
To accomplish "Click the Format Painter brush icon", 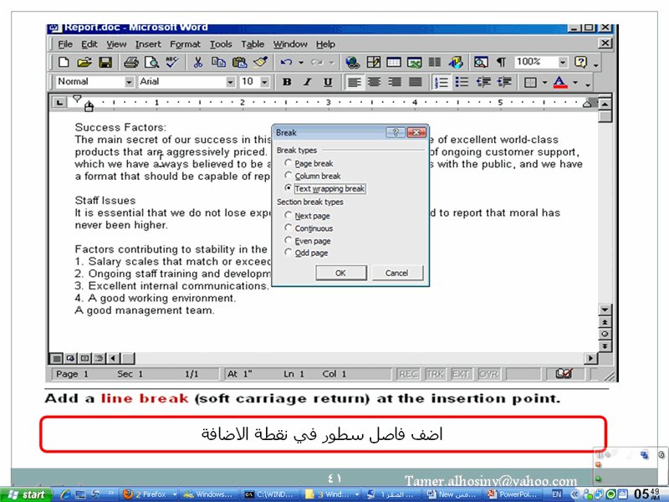I will [260, 63].
